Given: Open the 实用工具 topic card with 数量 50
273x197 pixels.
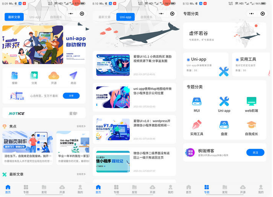Looking at the screenshot, I should click(251, 64).
